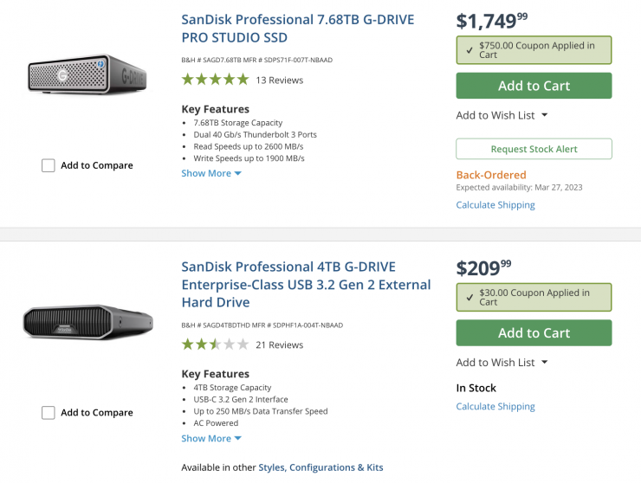
Task: Open the 13 Reviews link
Action: coord(279,80)
